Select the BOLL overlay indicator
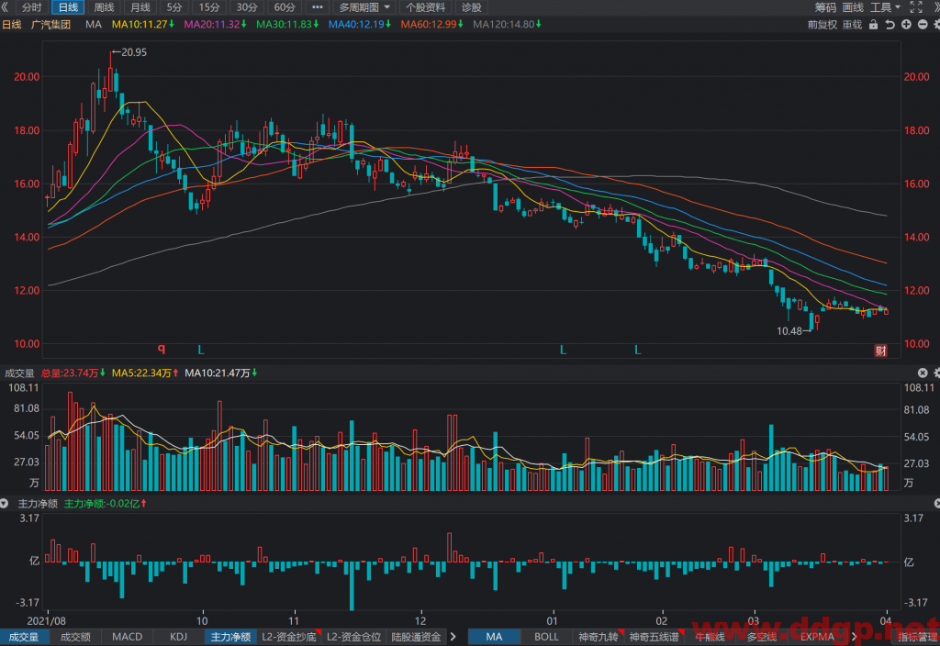This screenshot has height=646, width=940. [546, 637]
